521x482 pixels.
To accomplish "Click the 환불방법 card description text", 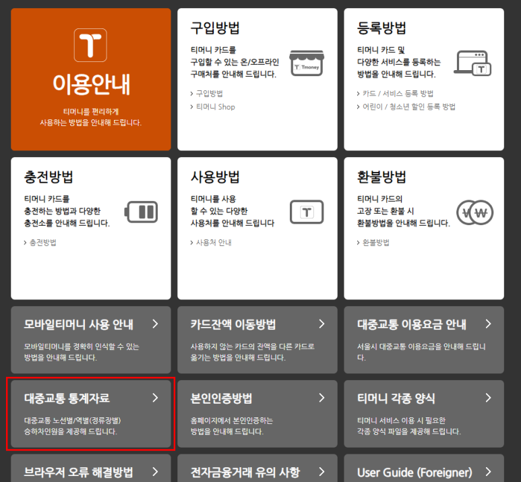I will 403,211.
